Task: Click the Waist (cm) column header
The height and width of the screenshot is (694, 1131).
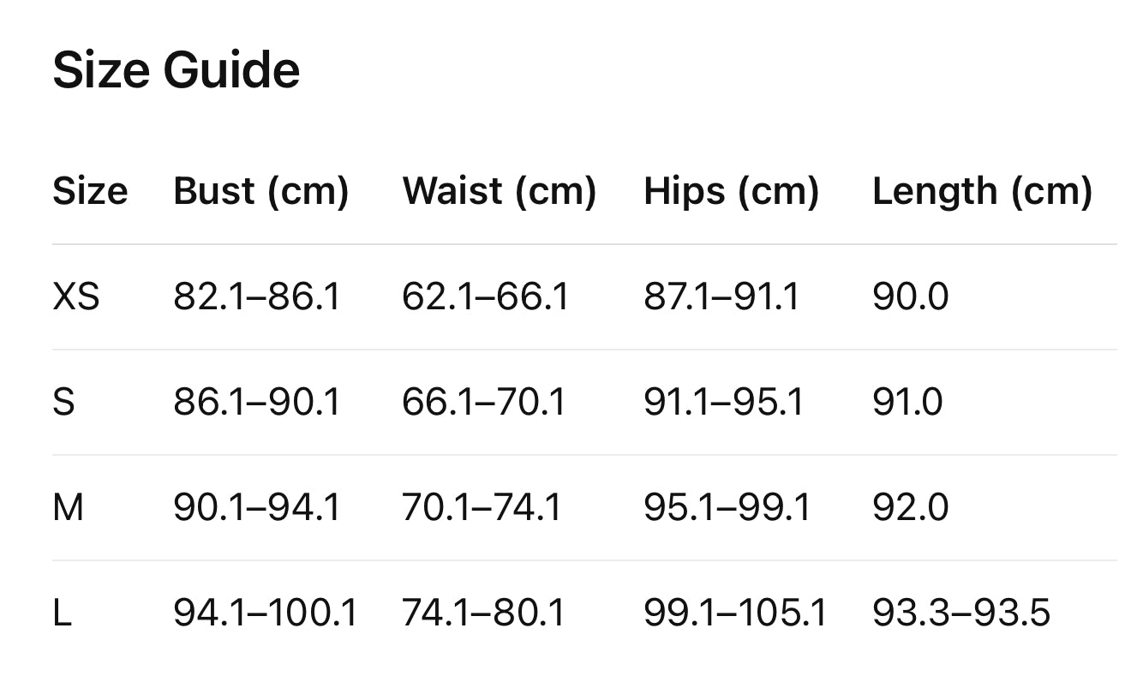Action: click(499, 191)
